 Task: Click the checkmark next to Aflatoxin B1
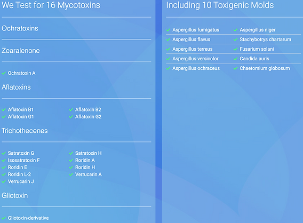point(4,110)
